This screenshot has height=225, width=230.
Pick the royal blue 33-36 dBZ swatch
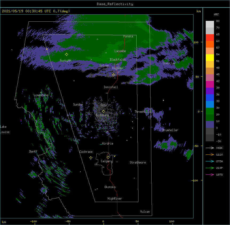[210, 98]
